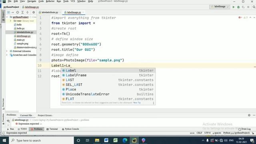256x144 pixels.
Task: Open the Navigate menu
Action: click(x=32, y=1)
